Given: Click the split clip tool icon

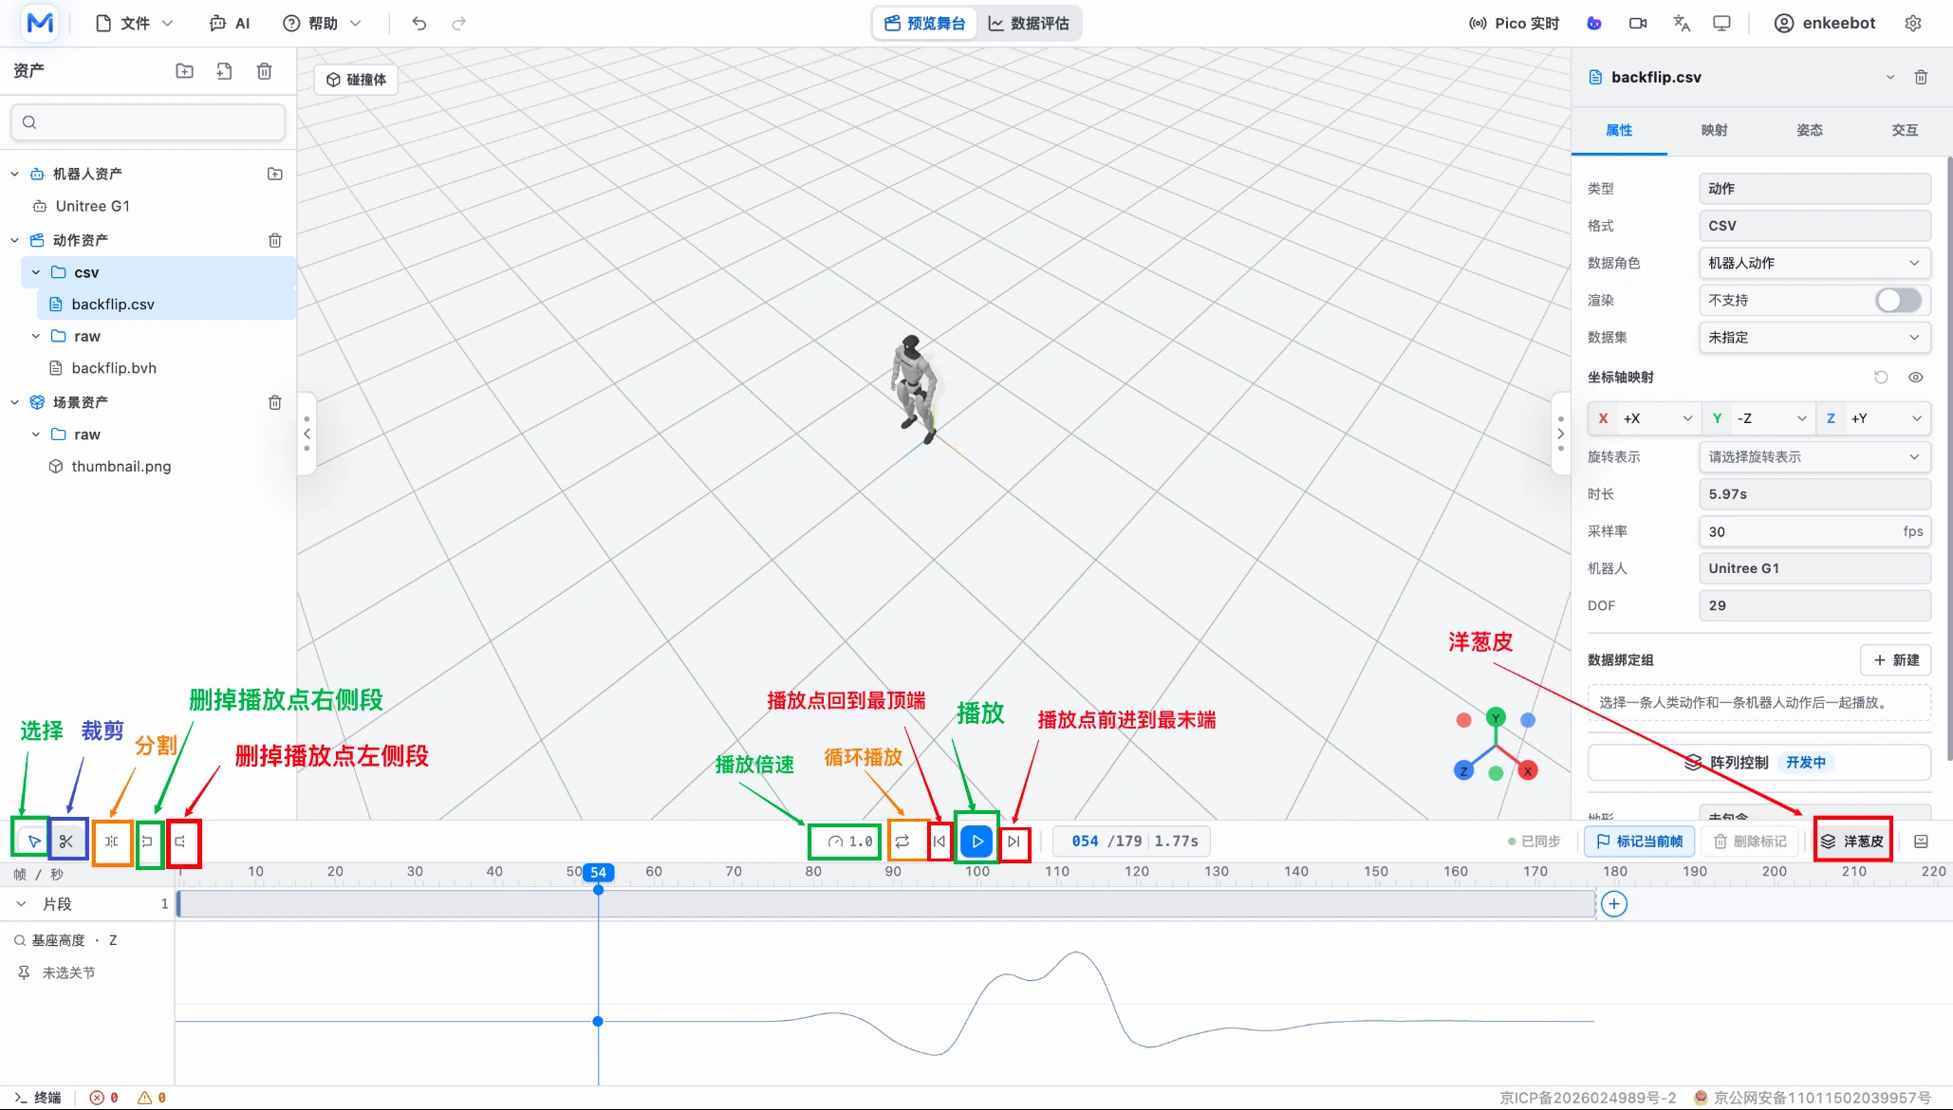Looking at the screenshot, I should (111, 842).
